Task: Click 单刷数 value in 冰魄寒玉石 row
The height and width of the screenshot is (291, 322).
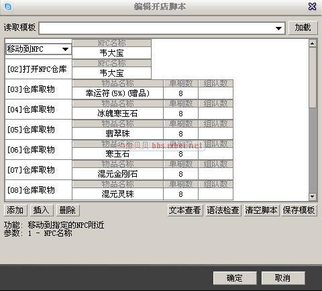Action: (180, 114)
